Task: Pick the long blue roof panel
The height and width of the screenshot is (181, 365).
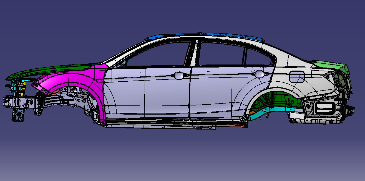Action: tap(230, 35)
